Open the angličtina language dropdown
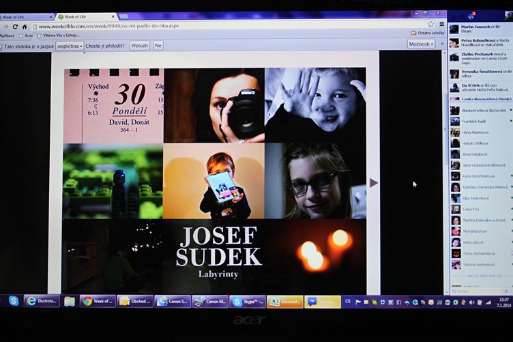Viewport: 513px width, 342px height. coord(70,46)
